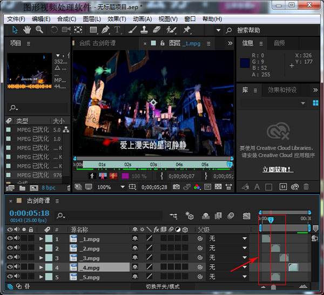The height and width of the screenshot is (295, 324).
Task: Click _1.mpg layer label color swatch
Action: tap(49, 239)
